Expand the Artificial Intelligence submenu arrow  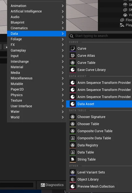pos(63,11)
